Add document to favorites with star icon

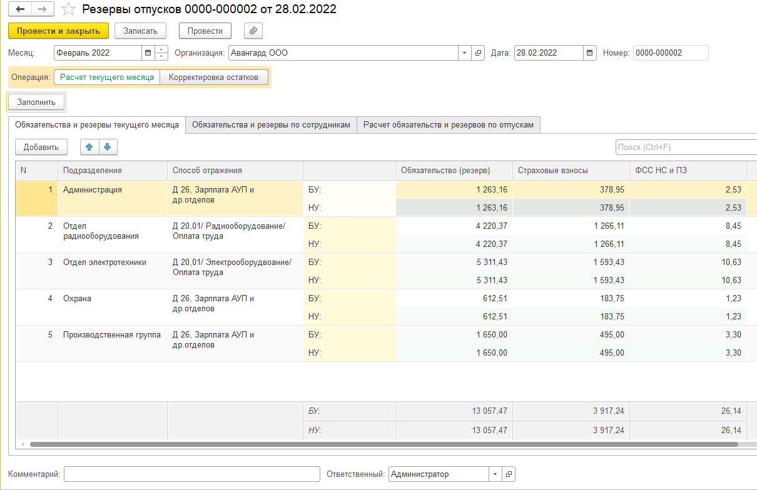coord(69,9)
